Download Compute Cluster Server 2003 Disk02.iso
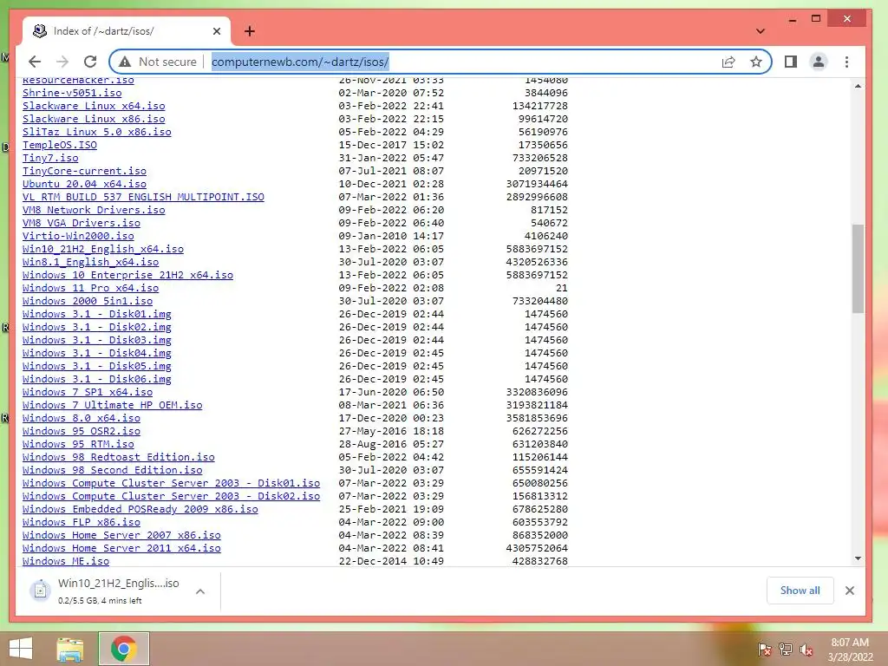The height and width of the screenshot is (666, 888). (171, 497)
